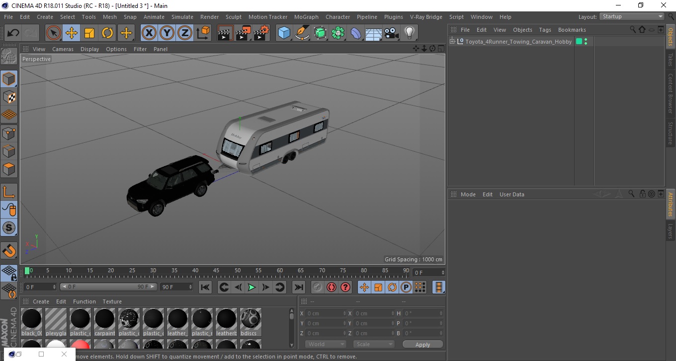676x361 pixels.
Task: Render the current view
Action: 225,33
